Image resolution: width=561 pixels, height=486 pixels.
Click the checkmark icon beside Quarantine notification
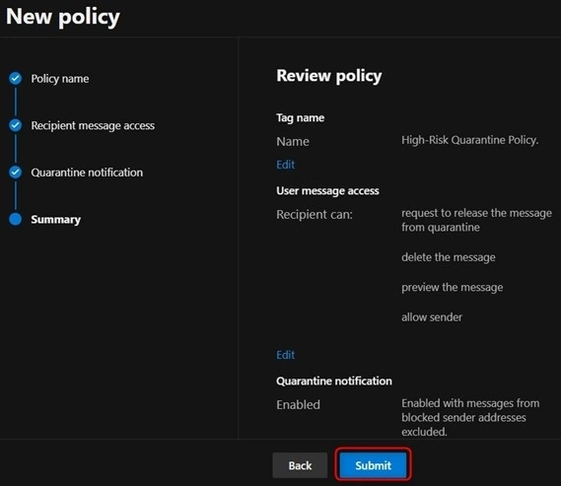16,172
